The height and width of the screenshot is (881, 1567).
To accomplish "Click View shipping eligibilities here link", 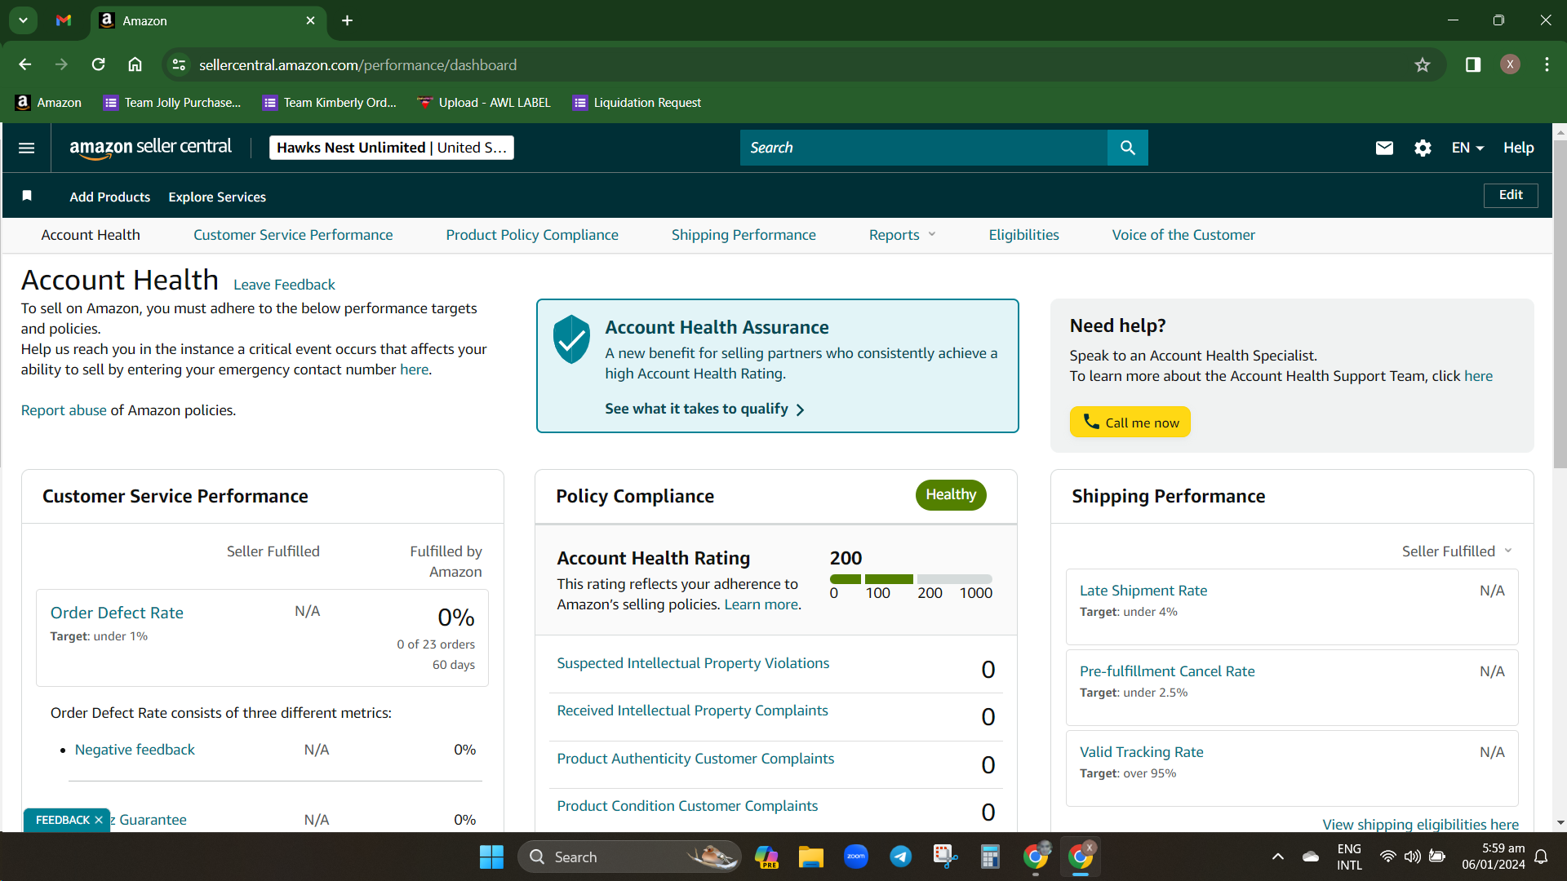I will [1421, 824].
